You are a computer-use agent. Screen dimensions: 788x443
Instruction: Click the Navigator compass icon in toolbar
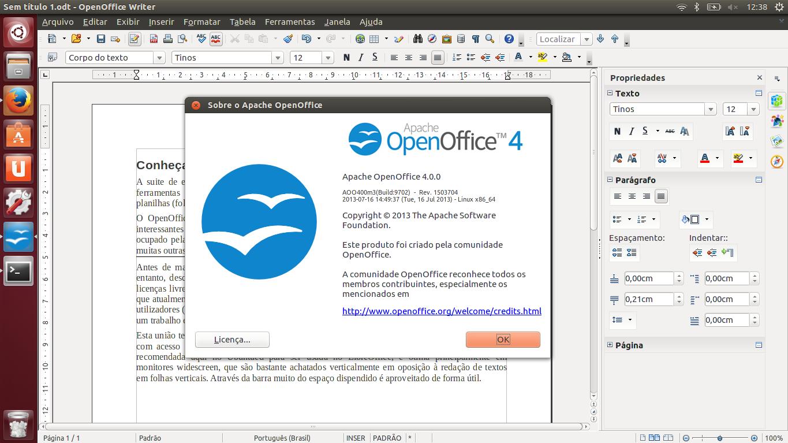coord(432,39)
